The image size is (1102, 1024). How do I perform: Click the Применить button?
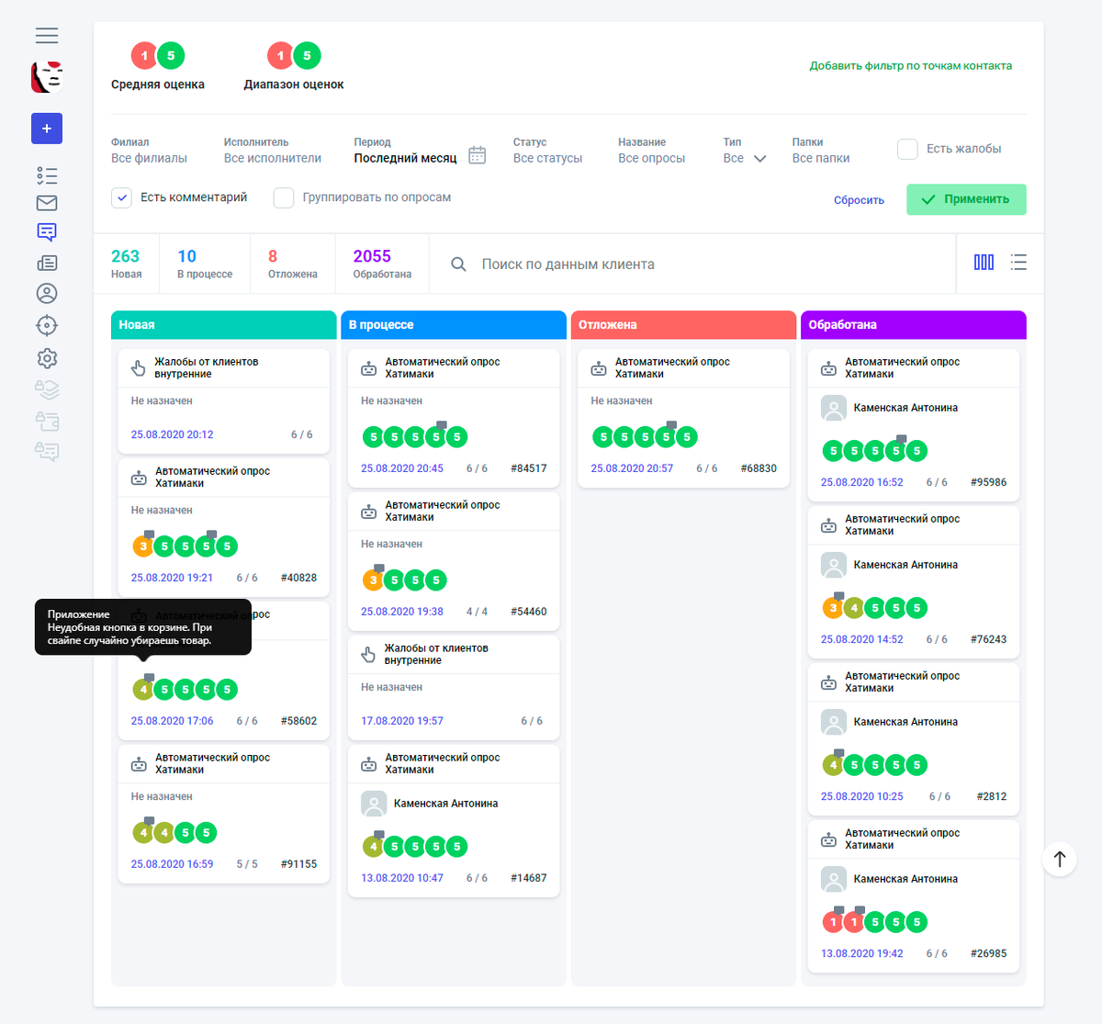tap(966, 199)
